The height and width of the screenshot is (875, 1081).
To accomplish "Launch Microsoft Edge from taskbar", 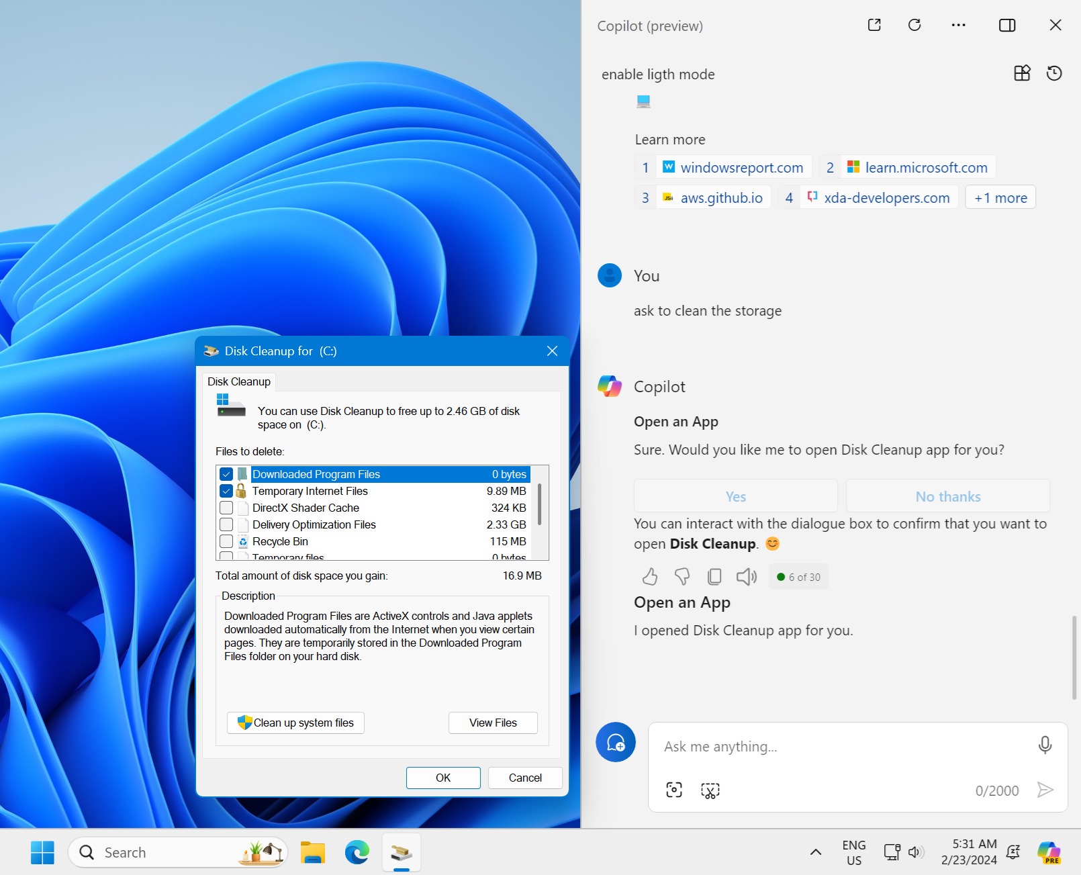I will [357, 852].
